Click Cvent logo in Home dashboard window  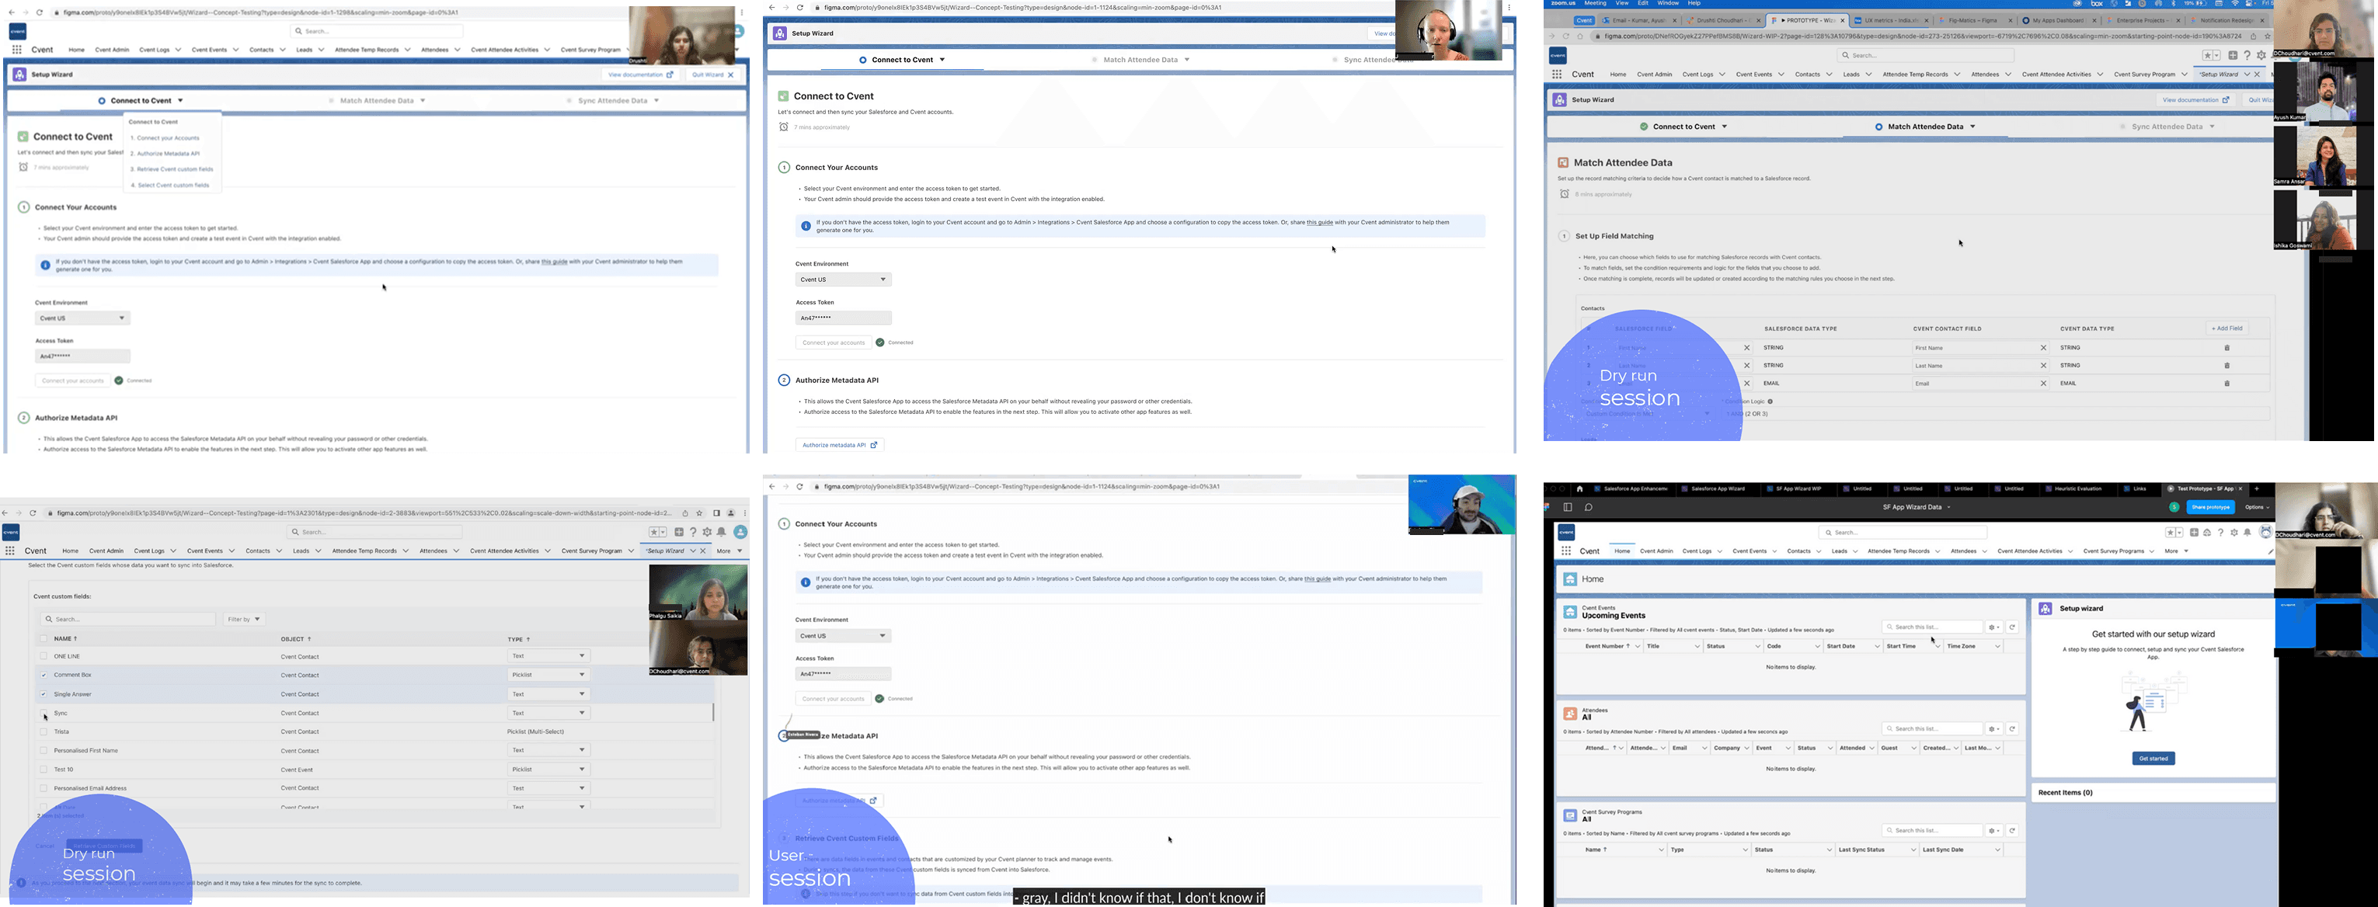tap(1567, 533)
